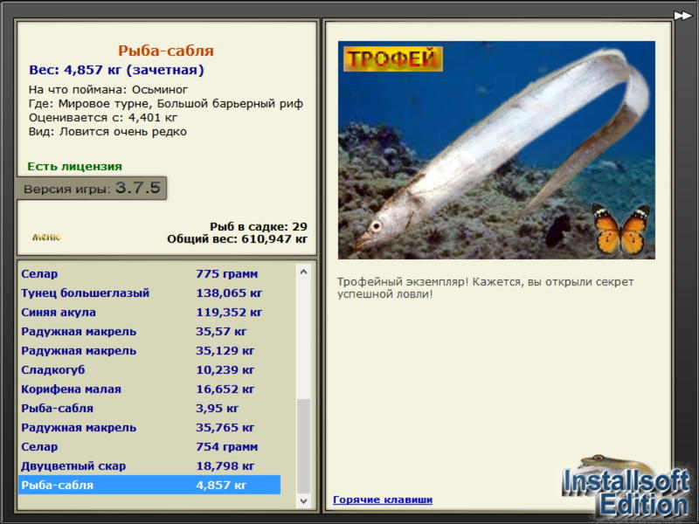The image size is (699, 524).
Task: Open the Меню link
Action: point(46,237)
